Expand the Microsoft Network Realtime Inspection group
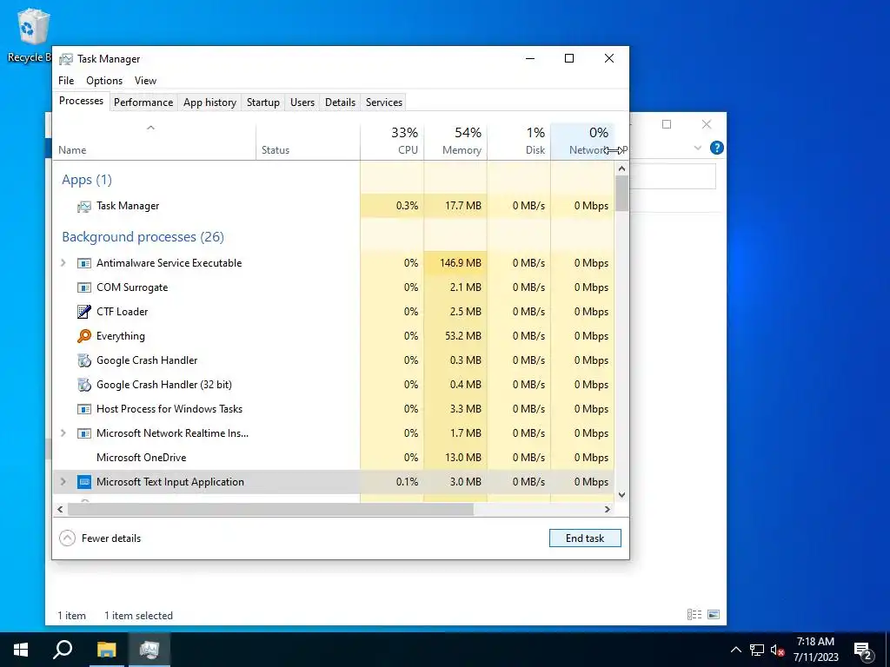Viewport: 890px width, 667px height. pyautogui.click(x=63, y=433)
